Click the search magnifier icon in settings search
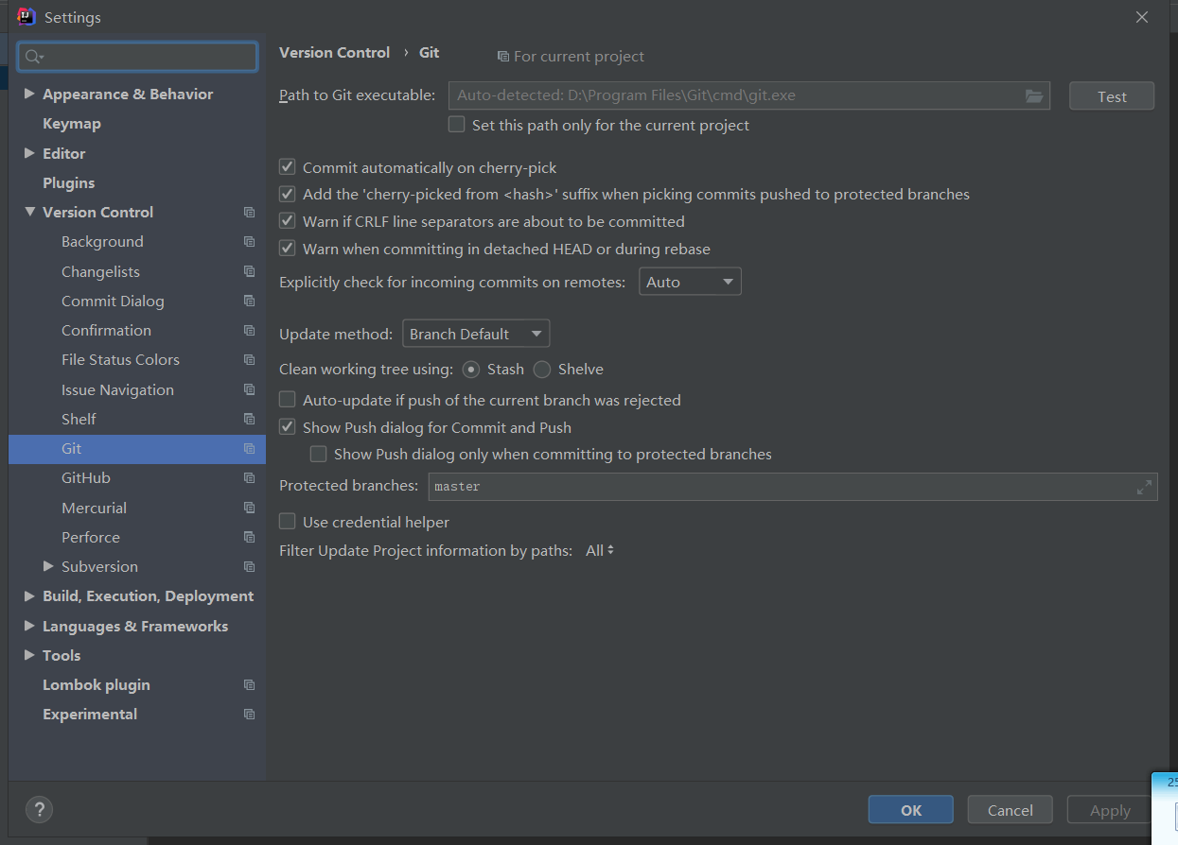Viewport: 1178px width, 845px height. point(34,57)
